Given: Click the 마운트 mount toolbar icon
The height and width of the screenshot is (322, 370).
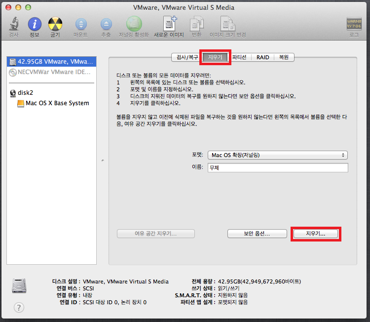Looking at the screenshot, I should [x=81, y=24].
